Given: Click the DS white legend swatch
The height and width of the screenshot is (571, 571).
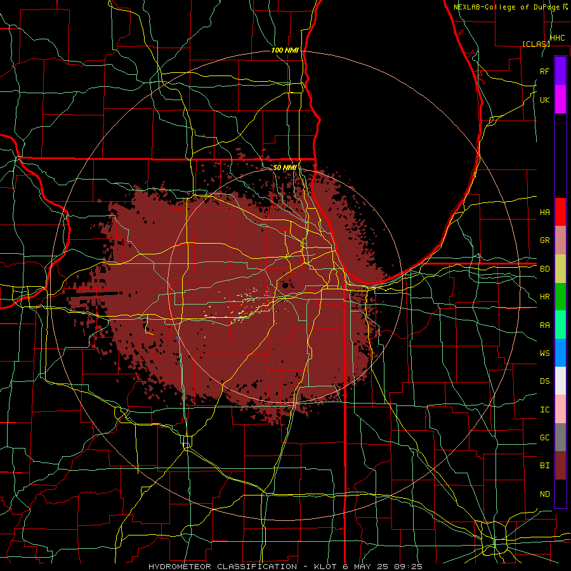Looking at the screenshot, I should [x=560, y=381].
